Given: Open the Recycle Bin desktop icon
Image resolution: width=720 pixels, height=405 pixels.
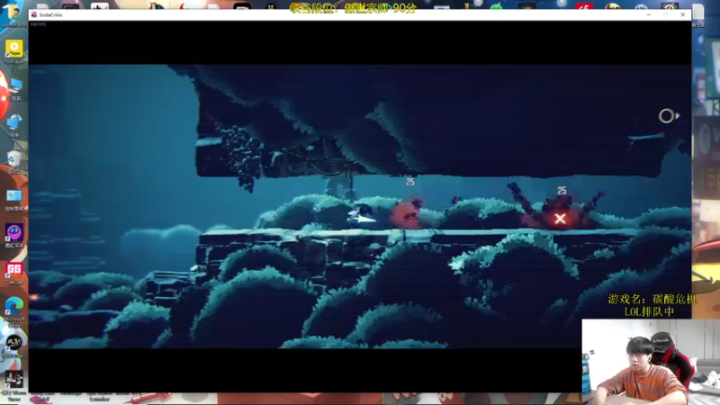Looking at the screenshot, I should [14, 162].
